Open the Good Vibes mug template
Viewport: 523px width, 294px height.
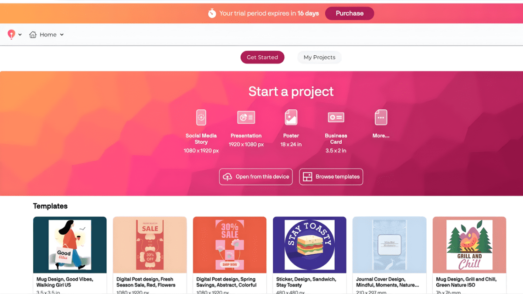pyautogui.click(x=70, y=245)
